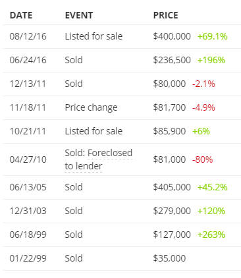Click the -80% red percentage

pyautogui.click(x=202, y=159)
